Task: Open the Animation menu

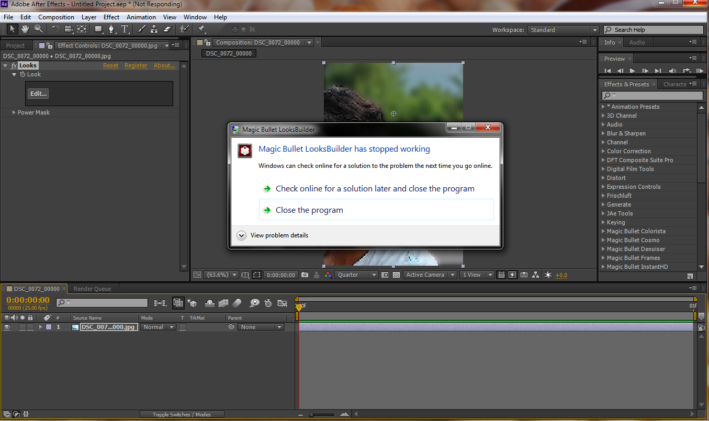Action: tap(141, 17)
